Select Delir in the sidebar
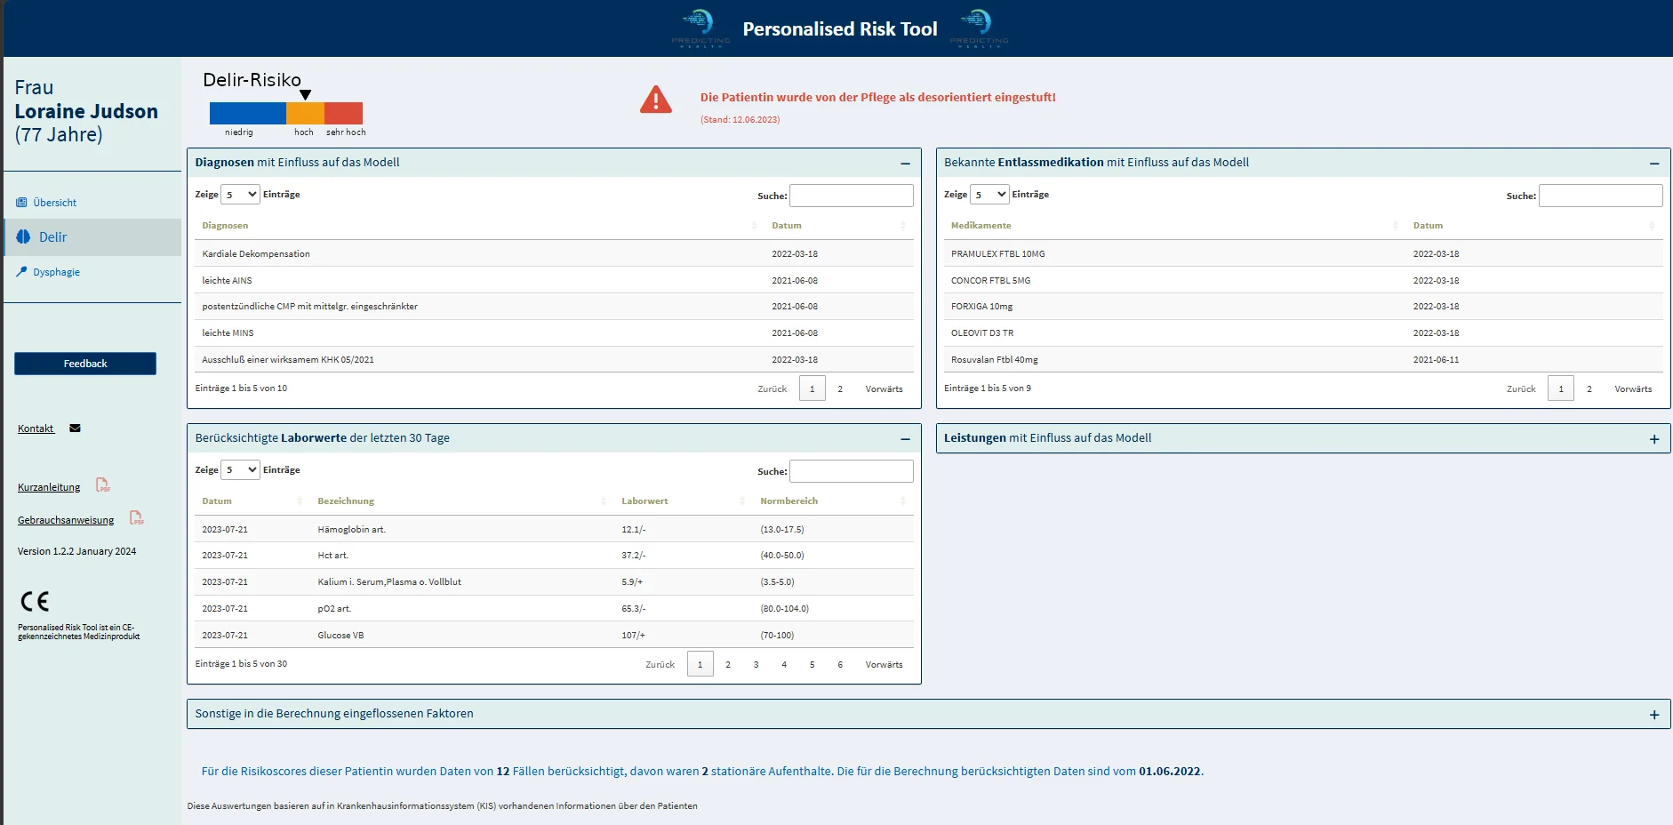 coord(92,237)
